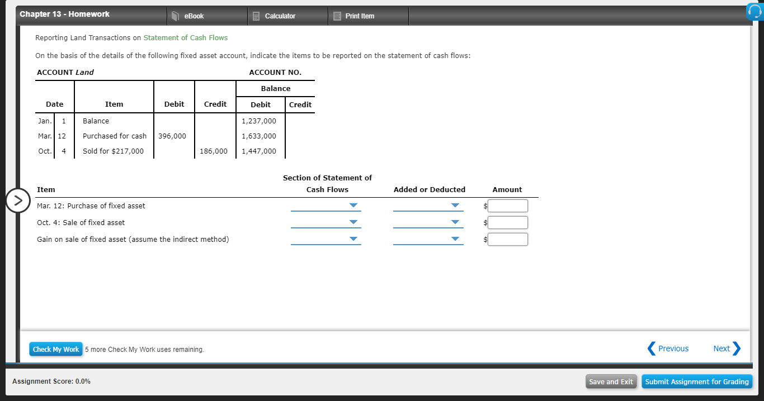This screenshot has height=401, width=764.
Task: Open the Statement of Cash Flows link
Action: click(x=185, y=37)
